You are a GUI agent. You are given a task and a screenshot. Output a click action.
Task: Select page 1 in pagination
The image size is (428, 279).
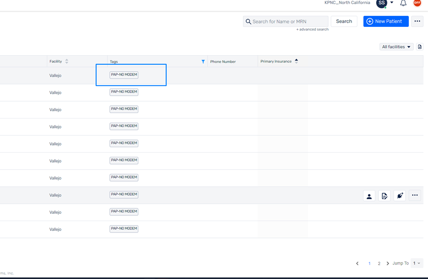pos(369,263)
